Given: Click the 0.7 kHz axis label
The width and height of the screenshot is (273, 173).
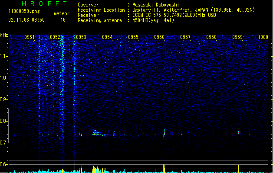Looking at the screenshot, I should tap(4, 143).
